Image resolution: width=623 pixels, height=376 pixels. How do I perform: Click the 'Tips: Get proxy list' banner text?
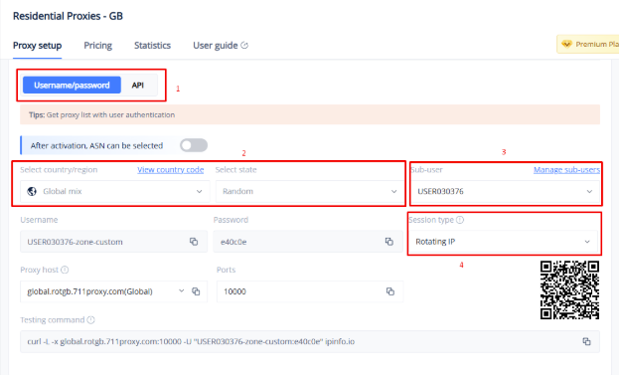click(x=101, y=114)
